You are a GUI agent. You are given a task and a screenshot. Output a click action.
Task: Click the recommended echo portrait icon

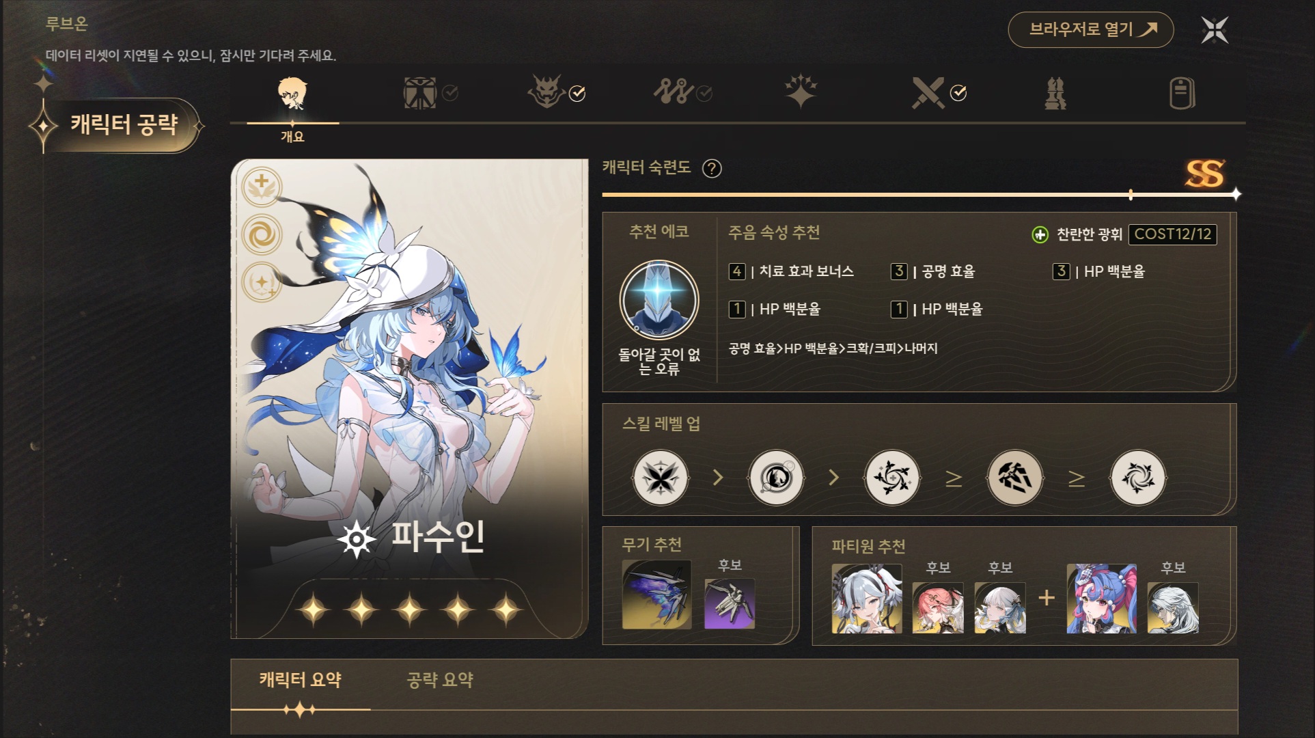pyautogui.click(x=659, y=299)
